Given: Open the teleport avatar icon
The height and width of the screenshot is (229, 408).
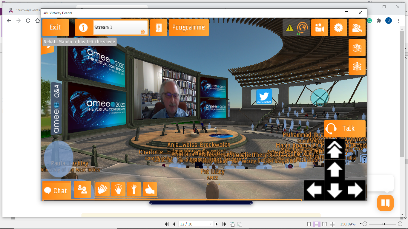Looking at the screenshot, I should (357, 66).
